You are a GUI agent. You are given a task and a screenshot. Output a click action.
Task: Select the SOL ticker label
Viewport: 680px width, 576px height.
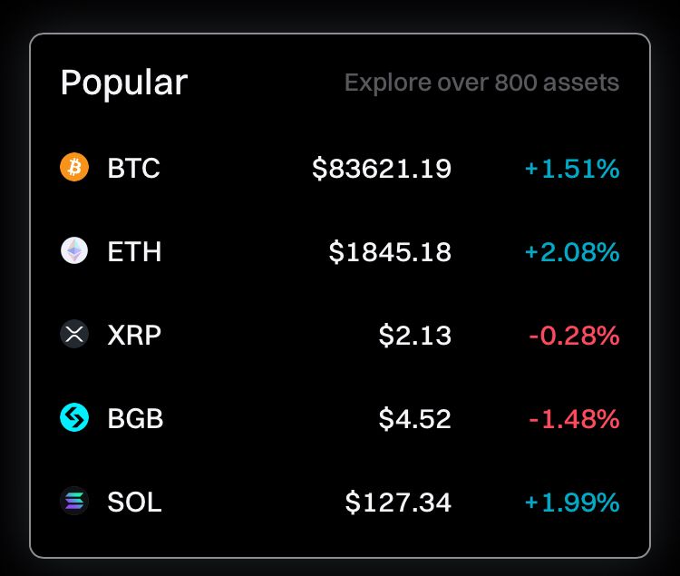coord(134,502)
